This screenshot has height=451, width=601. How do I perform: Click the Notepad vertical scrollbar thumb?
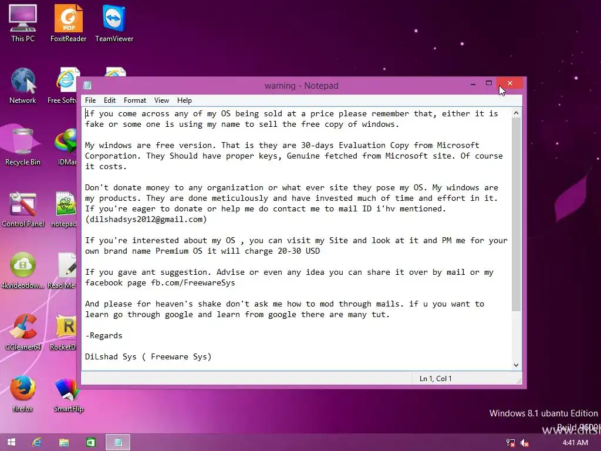(516, 214)
